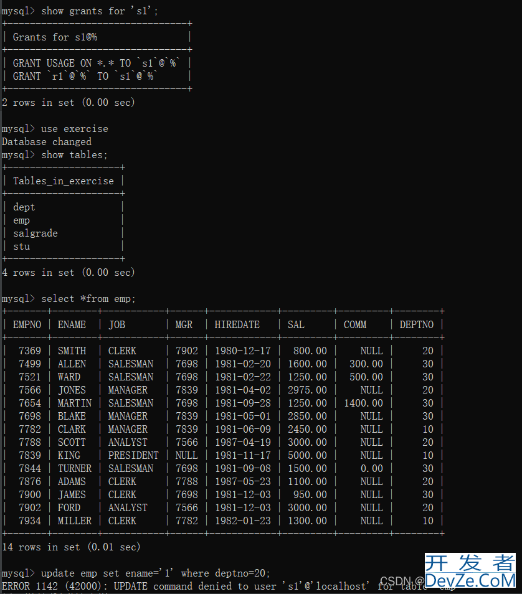
Task: Click the 'show grants for 's1'' command text
Action: 99,11
